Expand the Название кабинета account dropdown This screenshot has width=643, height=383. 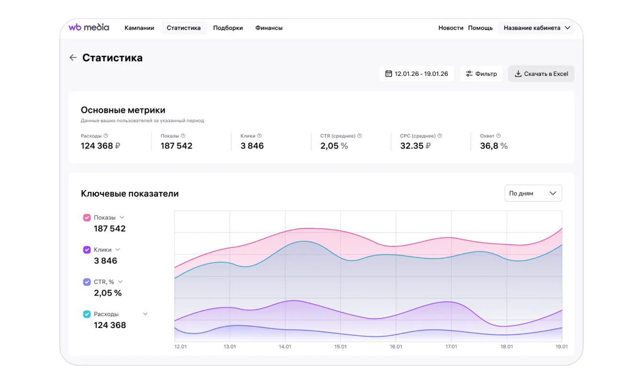(537, 28)
